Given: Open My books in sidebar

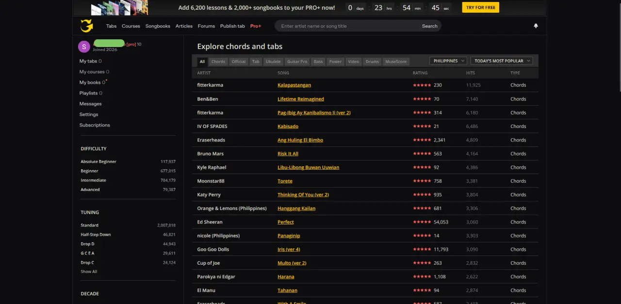Looking at the screenshot, I should [93, 82].
